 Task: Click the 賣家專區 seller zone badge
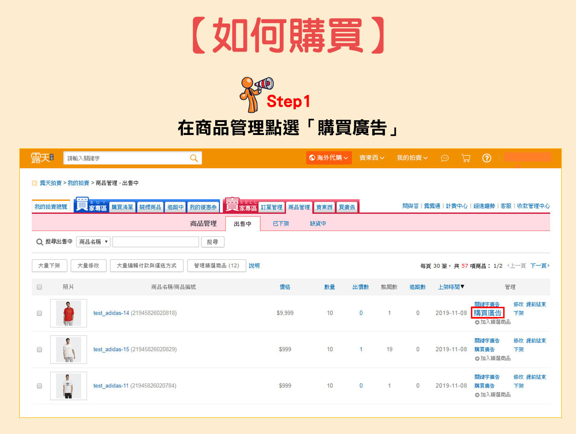240,205
